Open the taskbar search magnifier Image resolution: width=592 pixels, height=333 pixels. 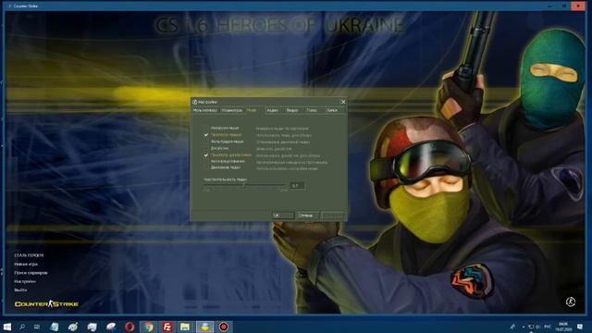coord(22,327)
